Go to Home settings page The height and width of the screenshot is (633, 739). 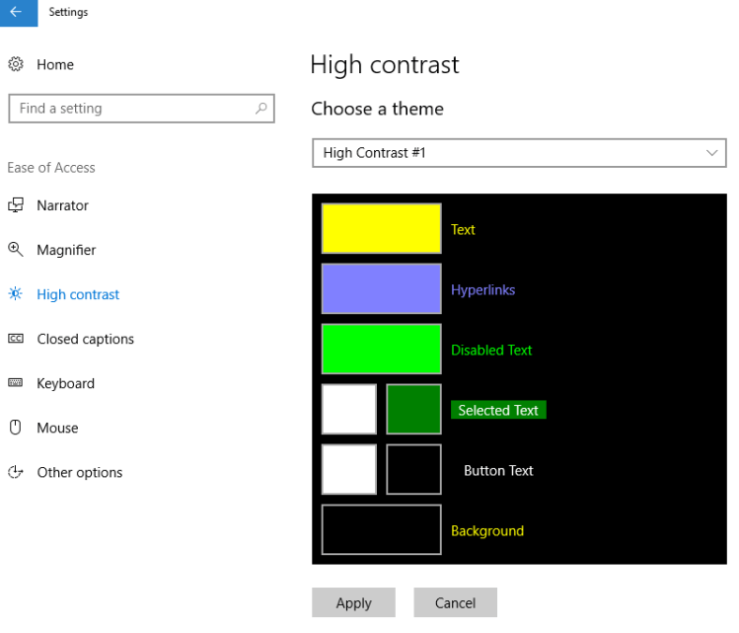(x=55, y=64)
